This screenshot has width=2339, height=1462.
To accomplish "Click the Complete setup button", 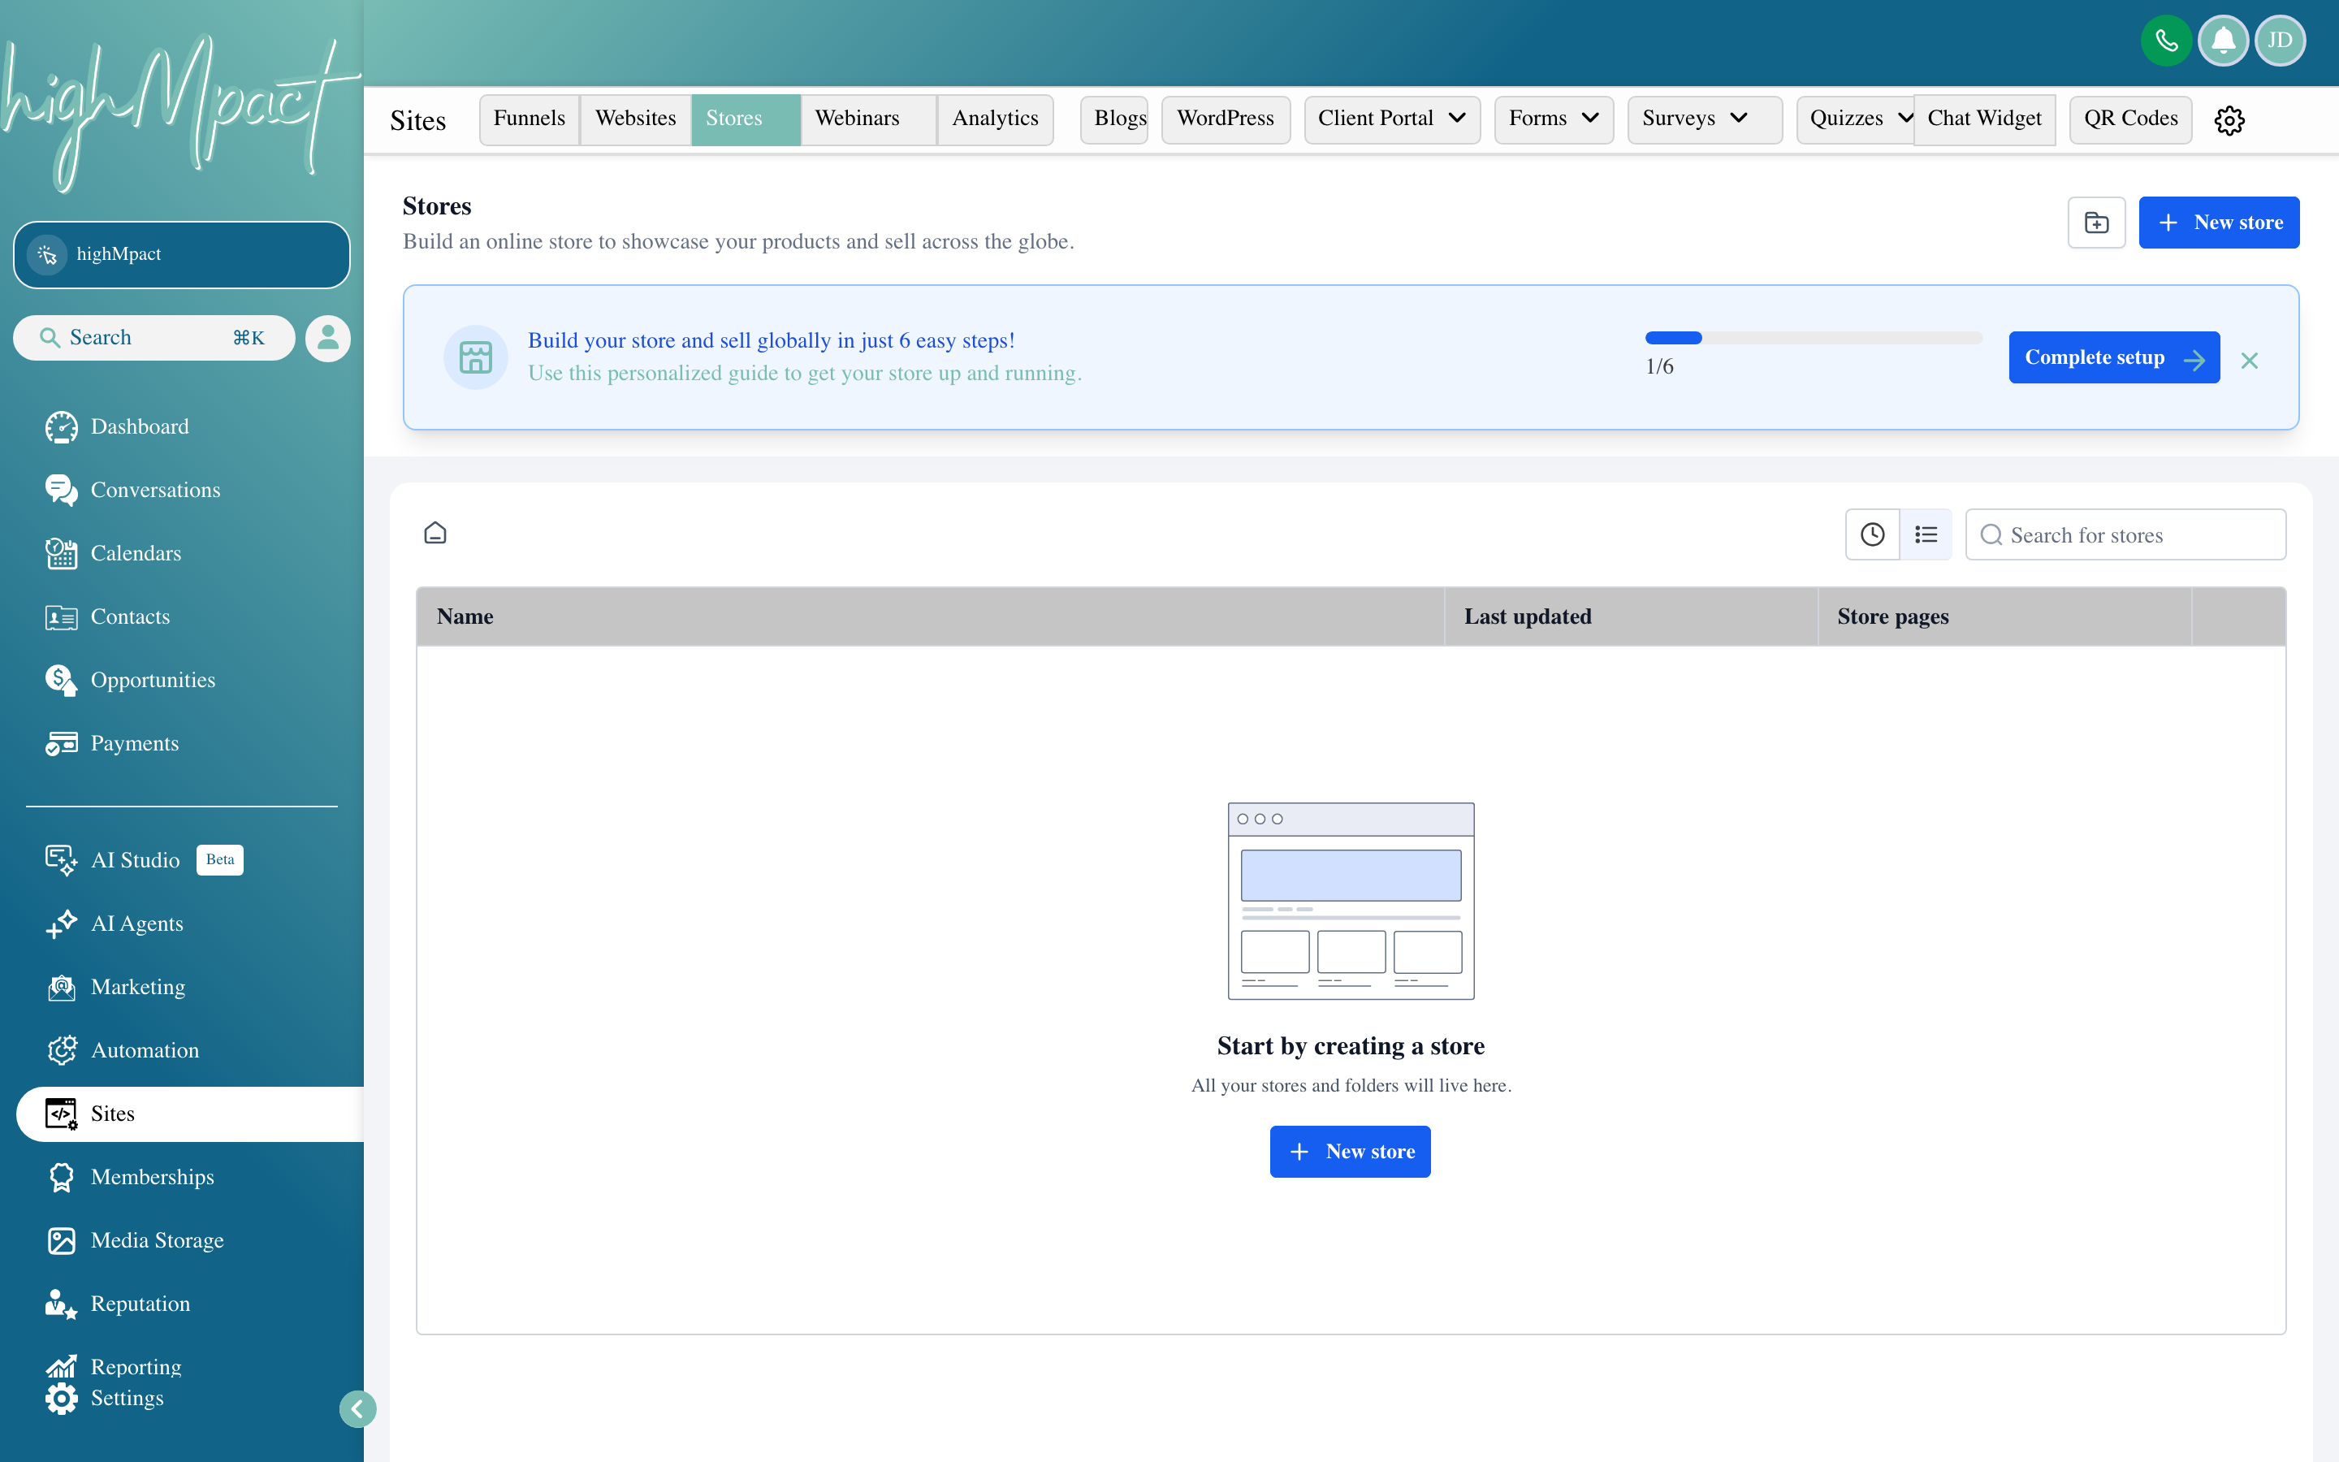I will 2114,357.
